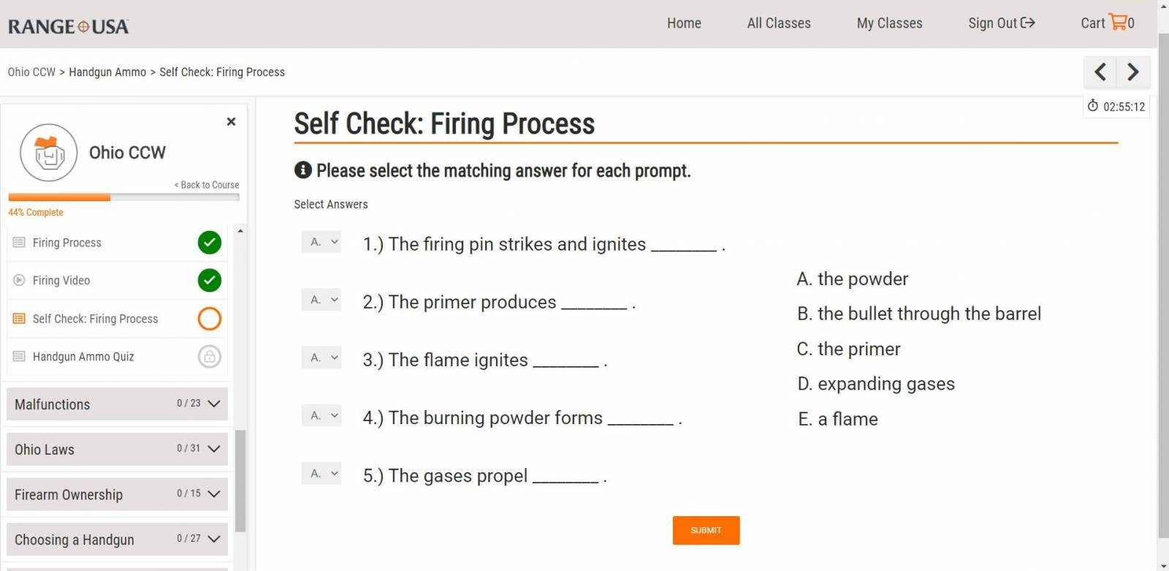1169x571 pixels.
Task: Open answer dropdown for question 1
Action: tap(321, 242)
